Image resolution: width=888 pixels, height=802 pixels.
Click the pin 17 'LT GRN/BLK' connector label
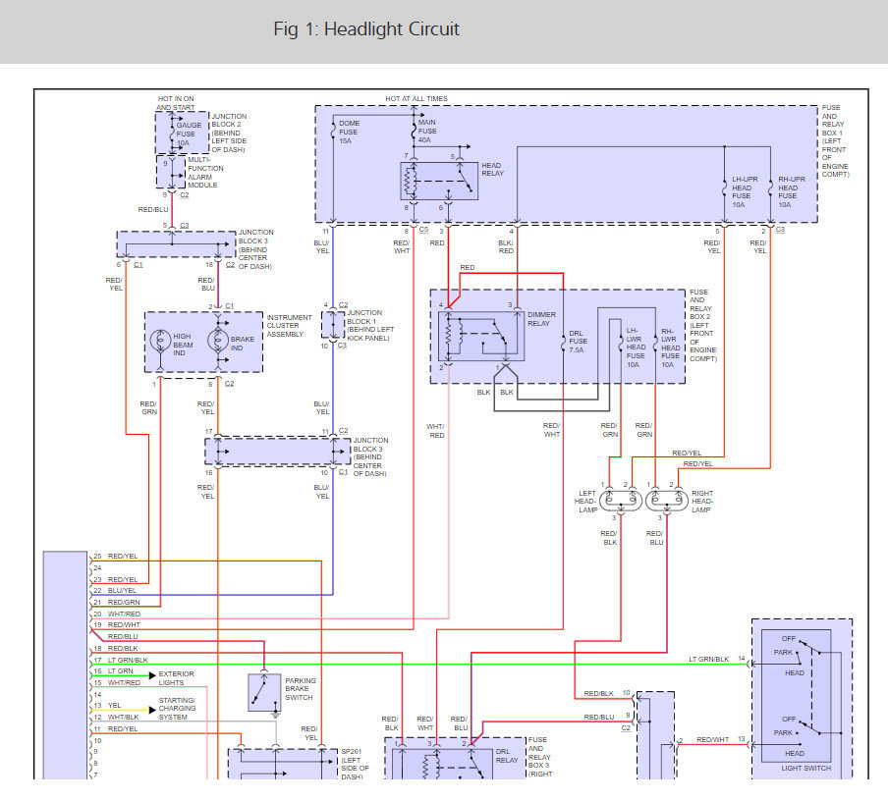[x=128, y=660]
